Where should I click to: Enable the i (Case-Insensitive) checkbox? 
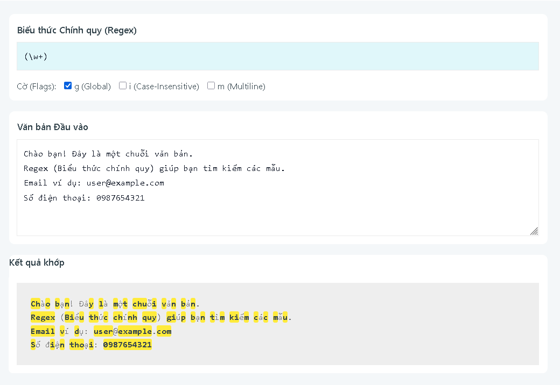pos(123,85)
